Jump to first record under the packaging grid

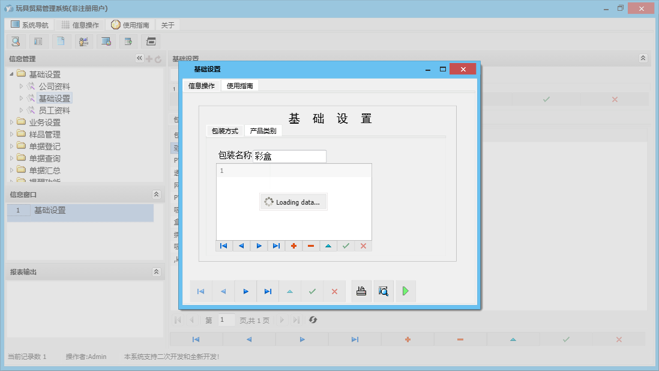tap(224, 246)
